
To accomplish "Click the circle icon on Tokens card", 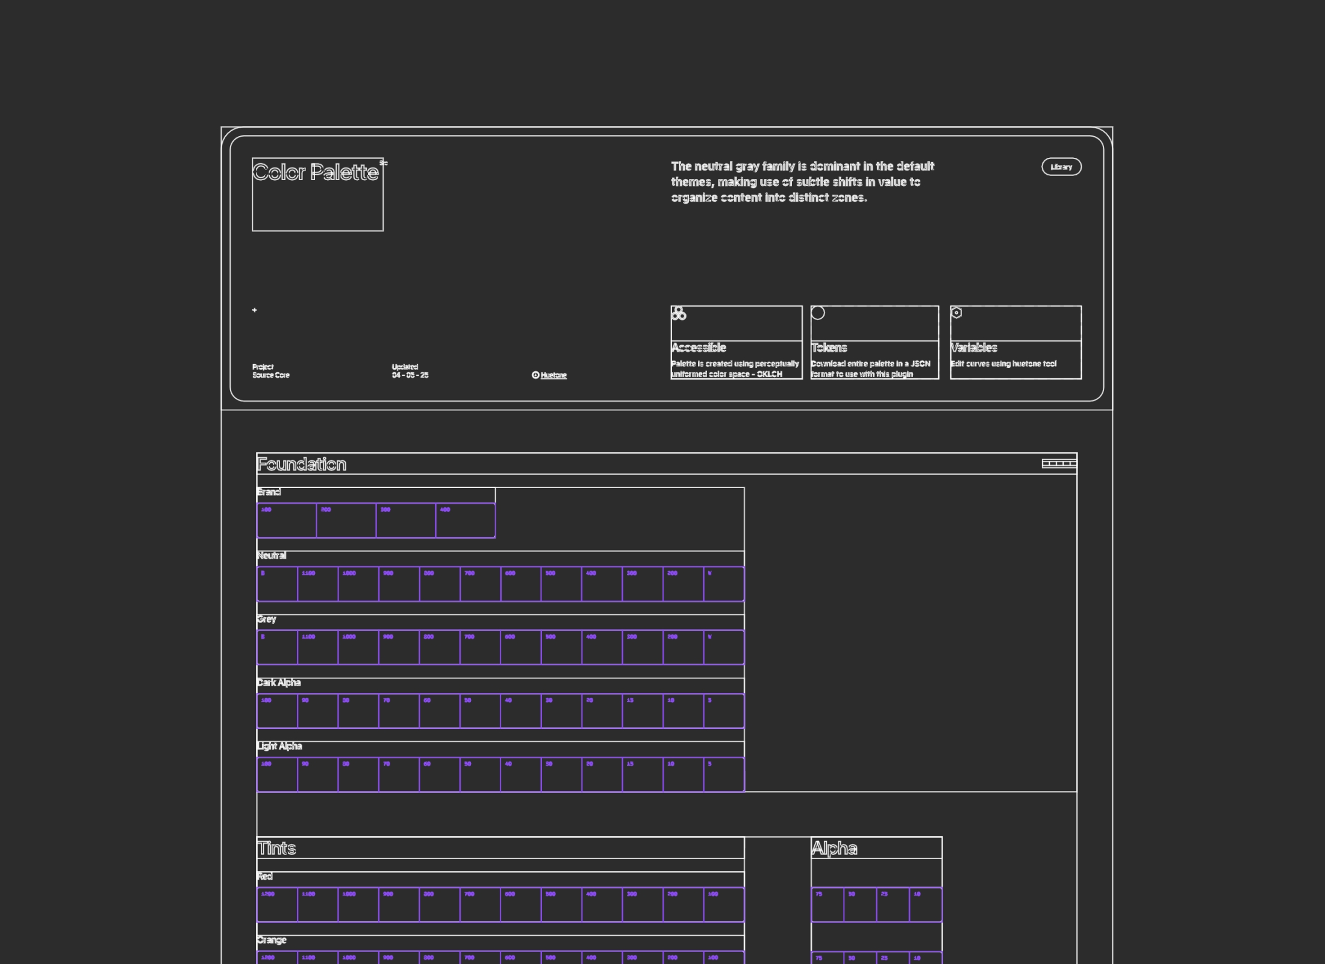I will 818,313.
